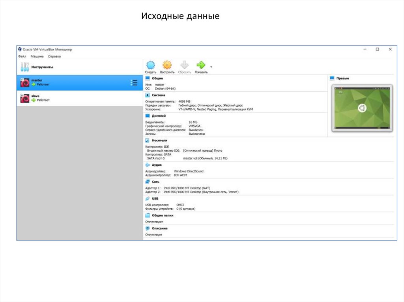Select the slave virtual machine
The width and height of the screenshot is (404, 302).
80,98
